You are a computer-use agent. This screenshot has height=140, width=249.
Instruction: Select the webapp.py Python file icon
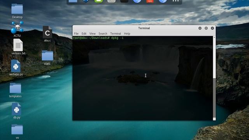click(x=16, y=66)
